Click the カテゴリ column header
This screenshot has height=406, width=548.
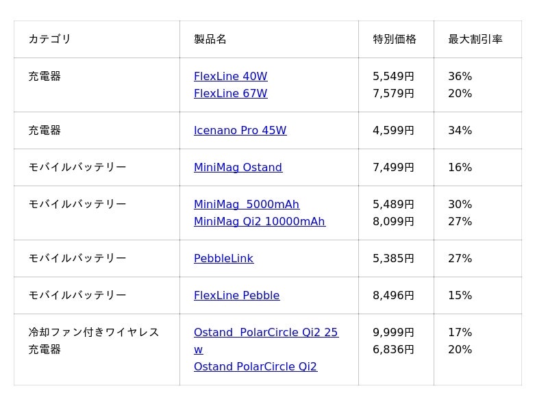(49, 40)
